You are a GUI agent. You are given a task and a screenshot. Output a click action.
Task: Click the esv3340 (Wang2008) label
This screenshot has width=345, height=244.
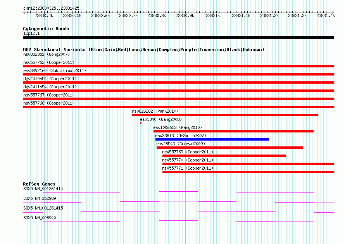coord(161,119)
